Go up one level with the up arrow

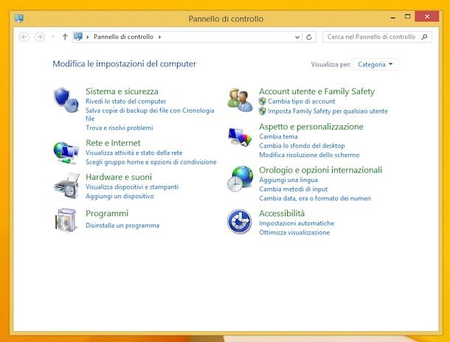pyautogui.click(x=65, y=37)
